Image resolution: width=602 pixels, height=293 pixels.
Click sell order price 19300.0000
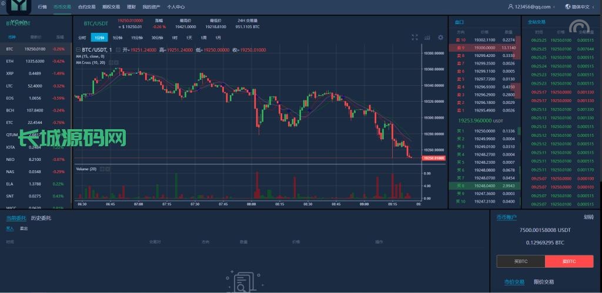484,48
